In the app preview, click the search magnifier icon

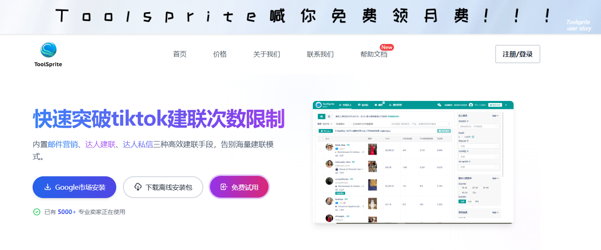click(449, 124)
